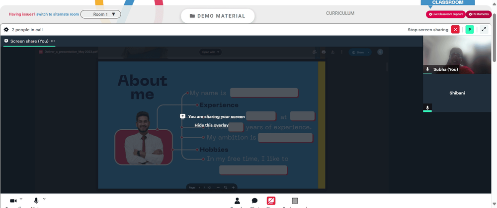Toggle the microphone icon in bottom bar

[x=36, y=201]
